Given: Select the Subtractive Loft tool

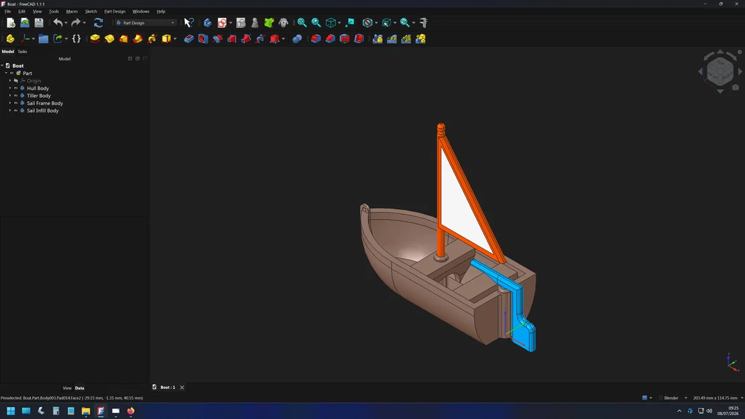Looking at the screenshot, I should (232, 38).
